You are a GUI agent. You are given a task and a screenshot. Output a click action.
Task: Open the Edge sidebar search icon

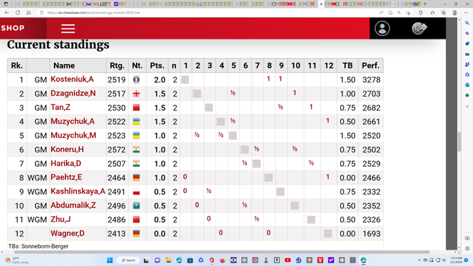[x=467, y=23]
